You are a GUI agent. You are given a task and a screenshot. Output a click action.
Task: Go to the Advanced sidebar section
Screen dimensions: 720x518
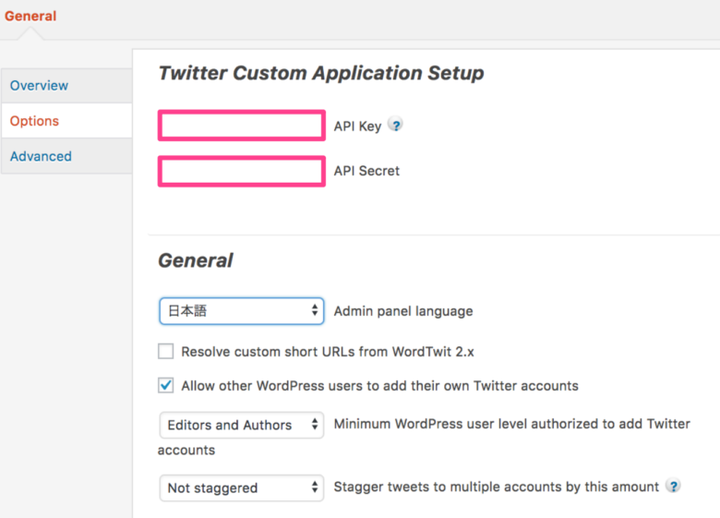point(66,156)
